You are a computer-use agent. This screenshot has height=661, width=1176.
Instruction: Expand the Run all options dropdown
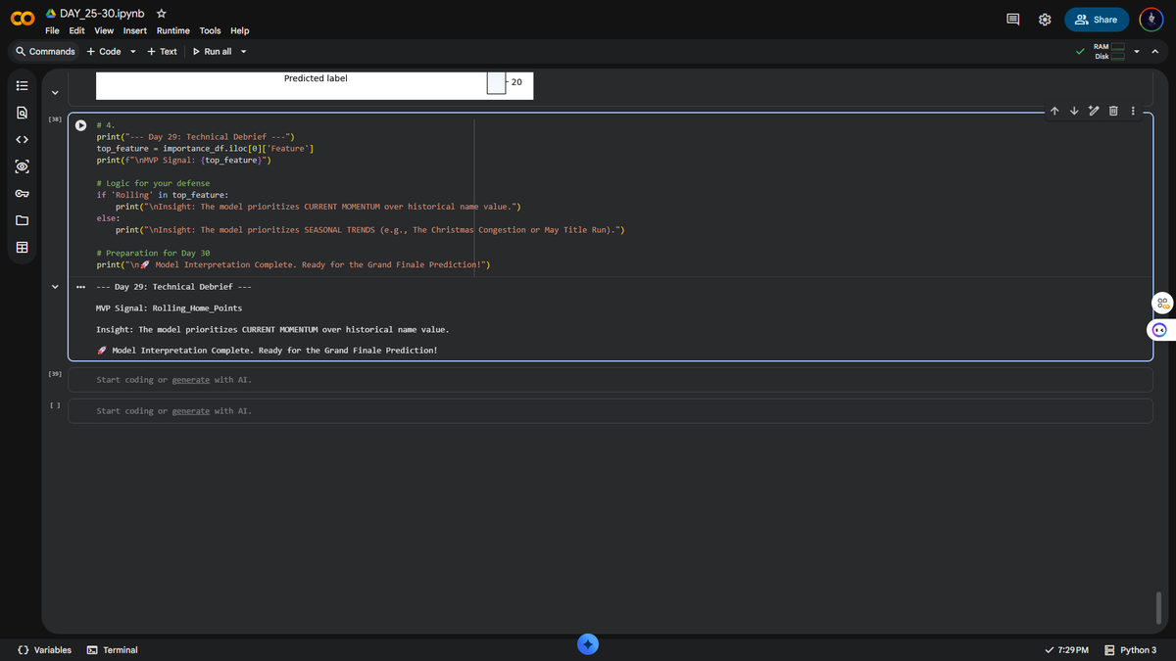(x=243, y=51)
